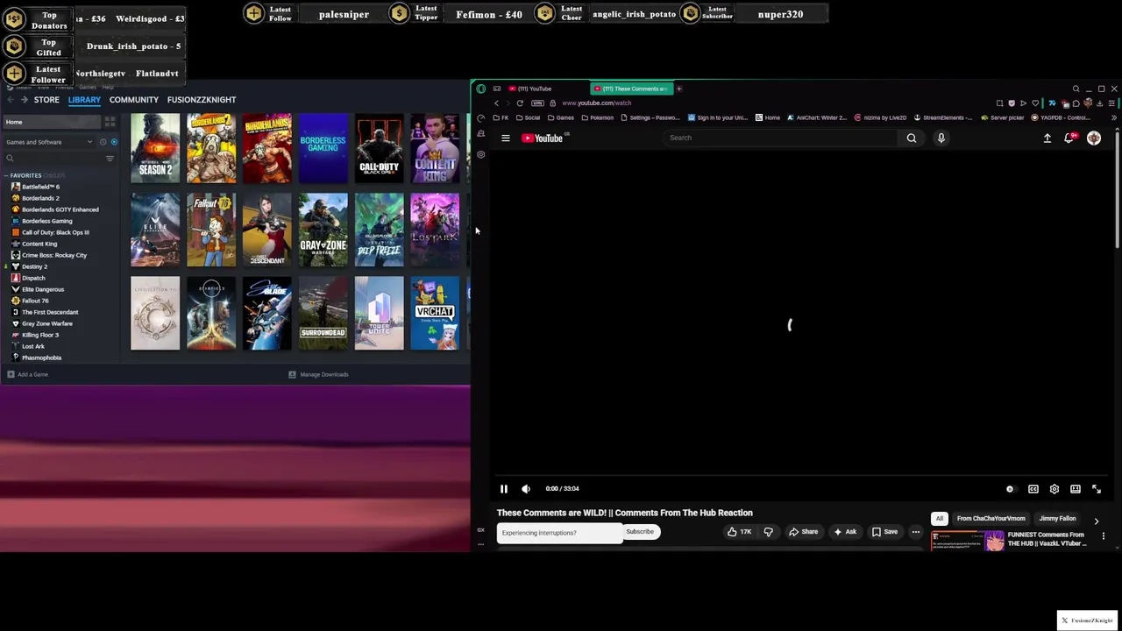Open the FUNNIEST Comments recommended video thumbnail
Screen dimensions: 1122x631
968,542
